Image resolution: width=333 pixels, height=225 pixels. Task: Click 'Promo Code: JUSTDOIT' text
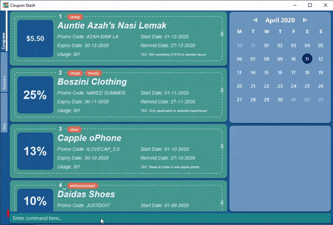[83, 206]
